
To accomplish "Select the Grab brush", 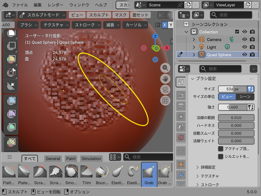I will [149, 174].
